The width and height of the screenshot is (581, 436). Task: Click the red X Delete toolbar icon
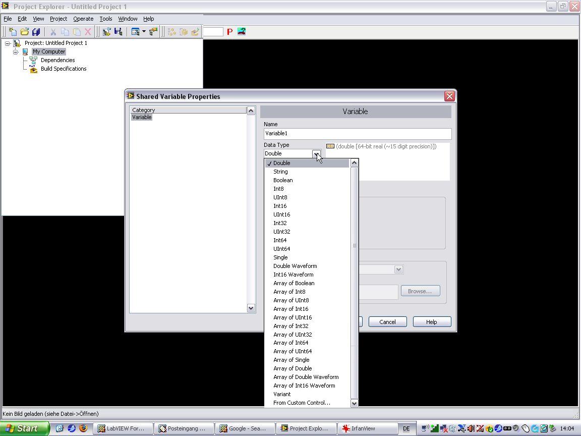[88, 32]
